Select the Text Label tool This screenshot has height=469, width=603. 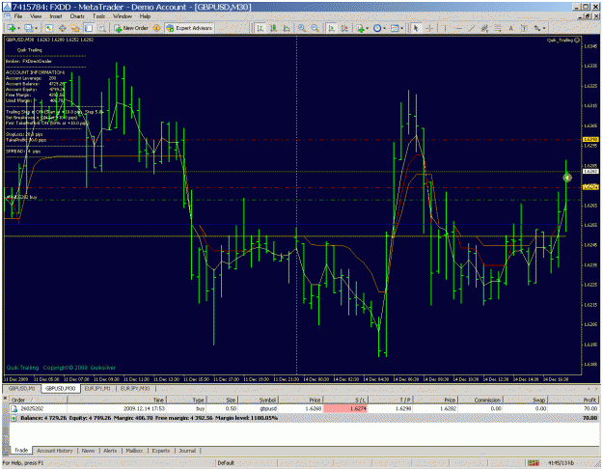[x=524, y=28]
